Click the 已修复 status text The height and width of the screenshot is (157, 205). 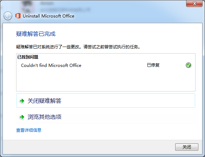(x=153, y=65)
